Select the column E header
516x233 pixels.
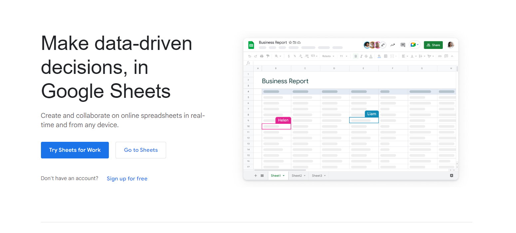tap(364, 68)
